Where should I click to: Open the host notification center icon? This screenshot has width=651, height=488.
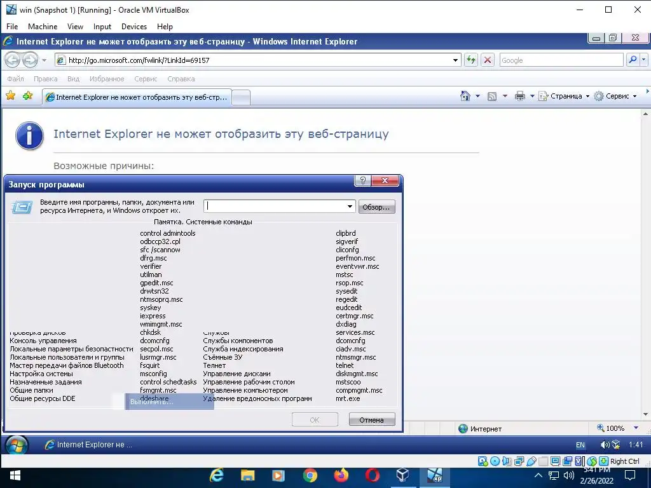pyautogui.click(x=630, y=475)
